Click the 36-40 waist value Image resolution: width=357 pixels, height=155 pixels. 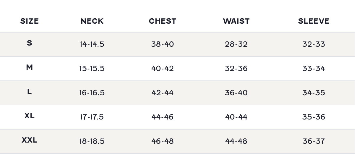click(236, 93)
